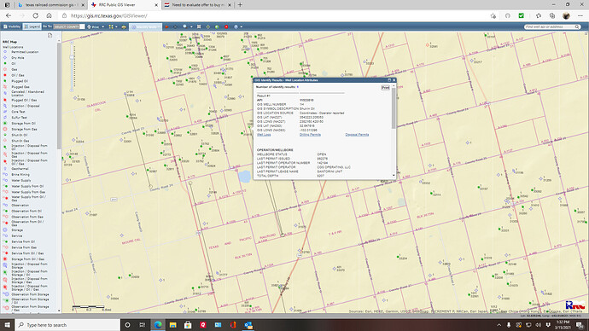Expand the yellow grid icon dropdown arrow
The image size is (589, 331).
tap(116, 26)
